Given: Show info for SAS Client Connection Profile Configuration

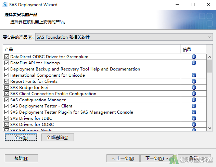Looking at the screenshot, I should coord(194,94).
